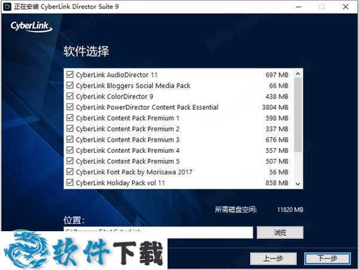Deselect CyberLink ColorDirector 9 checkbox
The height and width of the screenshot is (270, 359).
[x=70, y=96]
